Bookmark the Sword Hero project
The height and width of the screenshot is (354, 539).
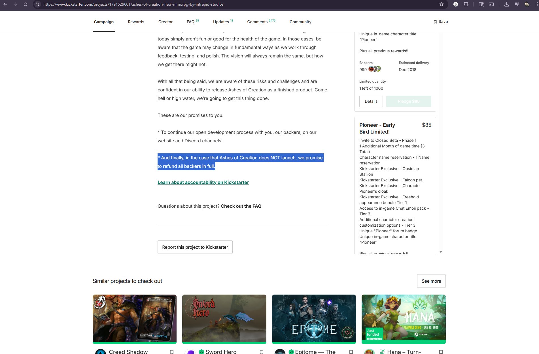(261, 352)
